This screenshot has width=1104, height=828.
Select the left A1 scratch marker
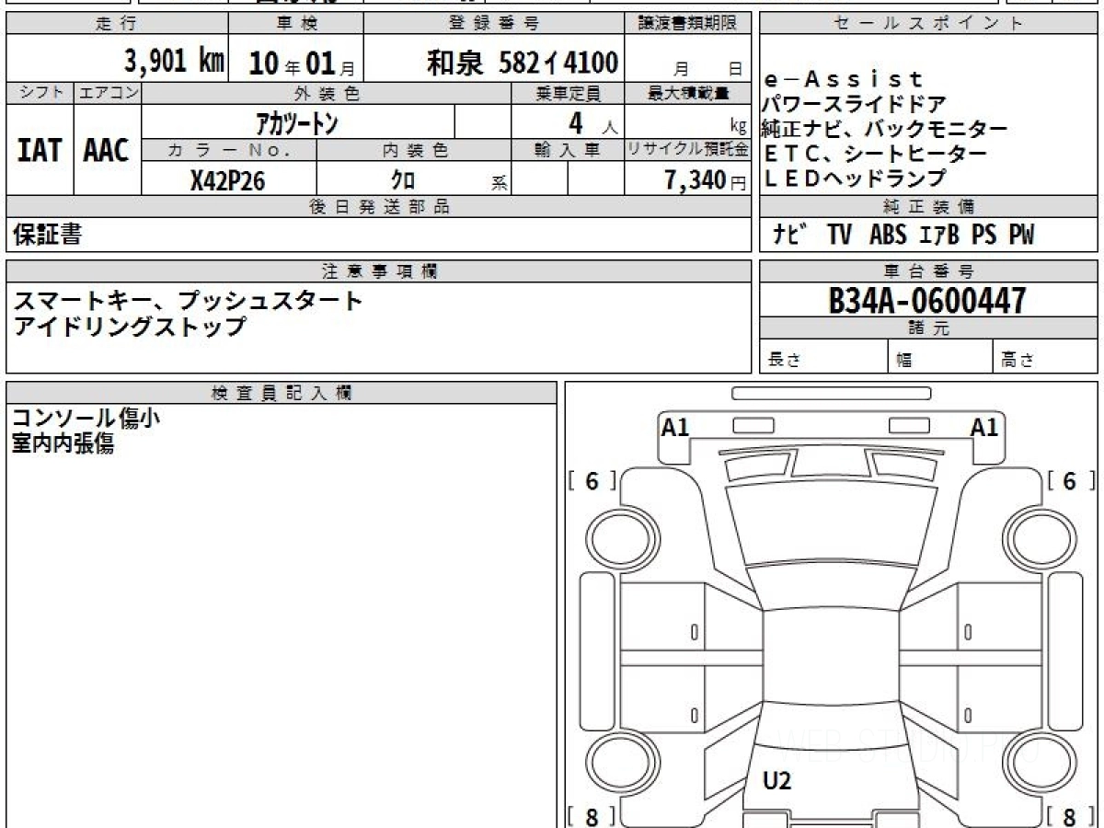[x=675, y=427]
